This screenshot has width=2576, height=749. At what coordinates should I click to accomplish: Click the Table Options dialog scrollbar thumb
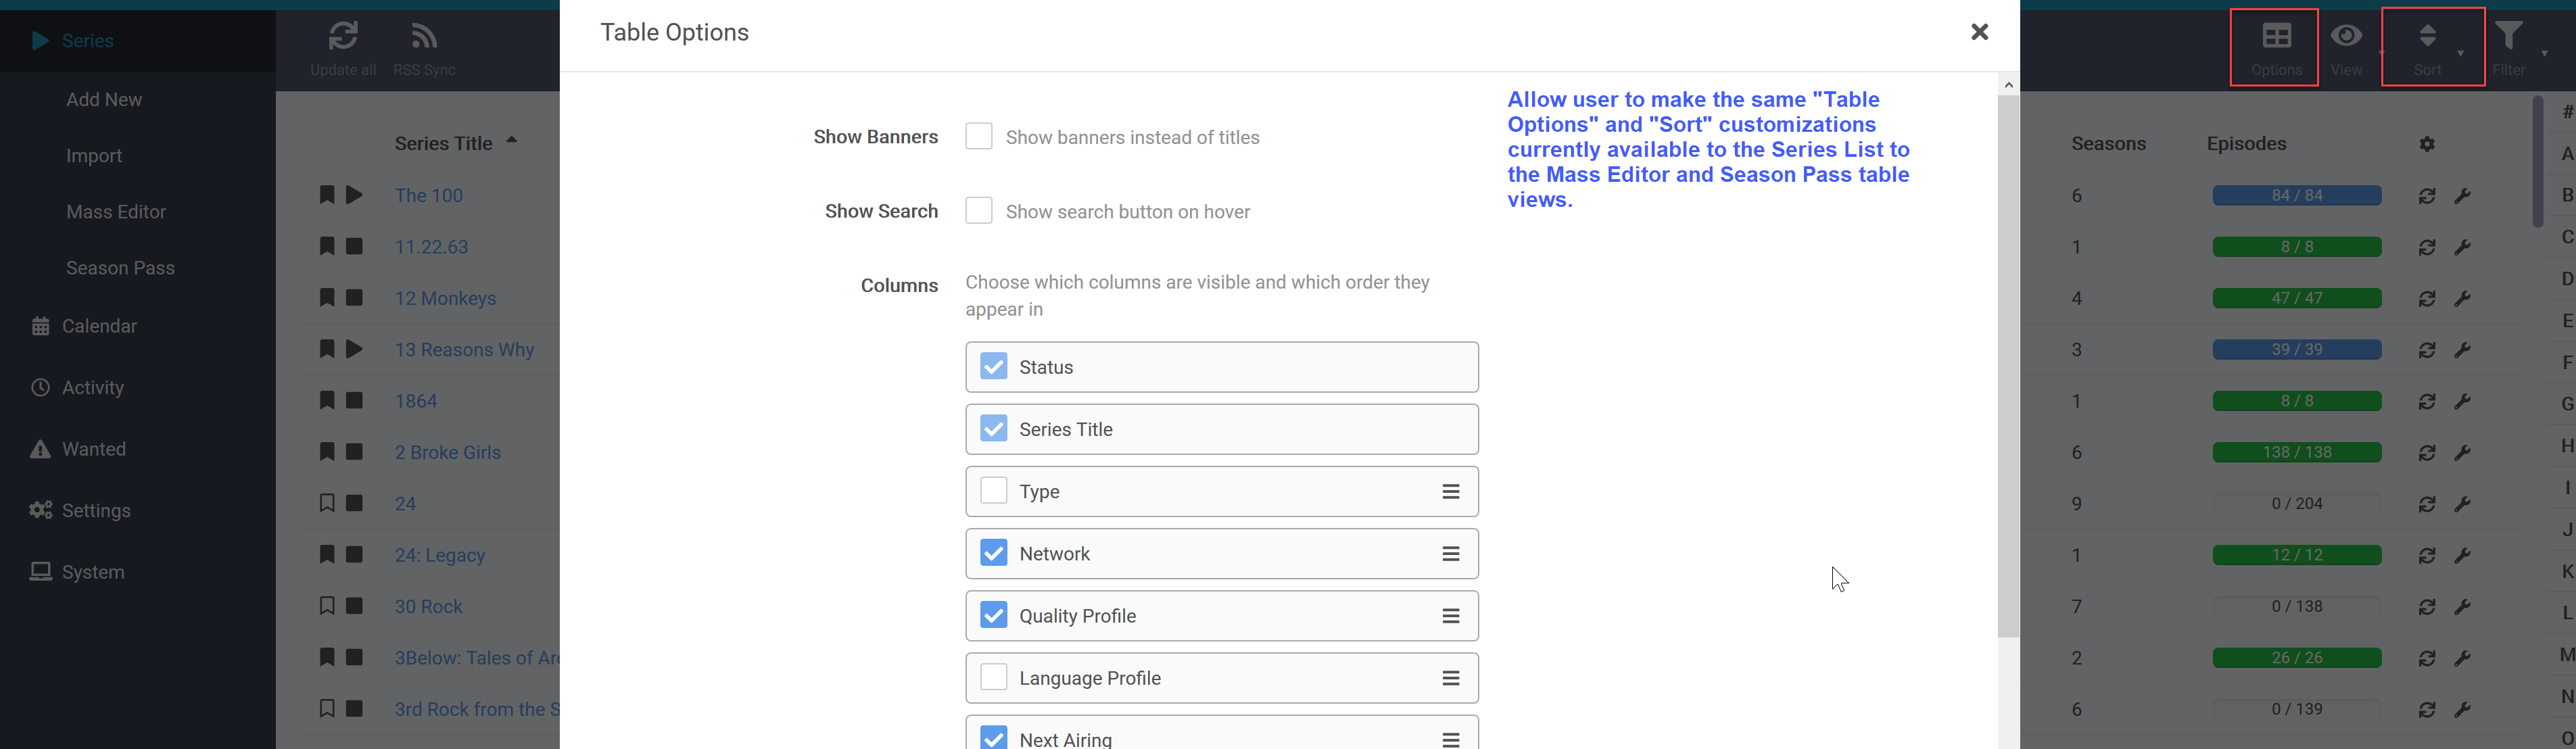click(x=2008, y=366)
